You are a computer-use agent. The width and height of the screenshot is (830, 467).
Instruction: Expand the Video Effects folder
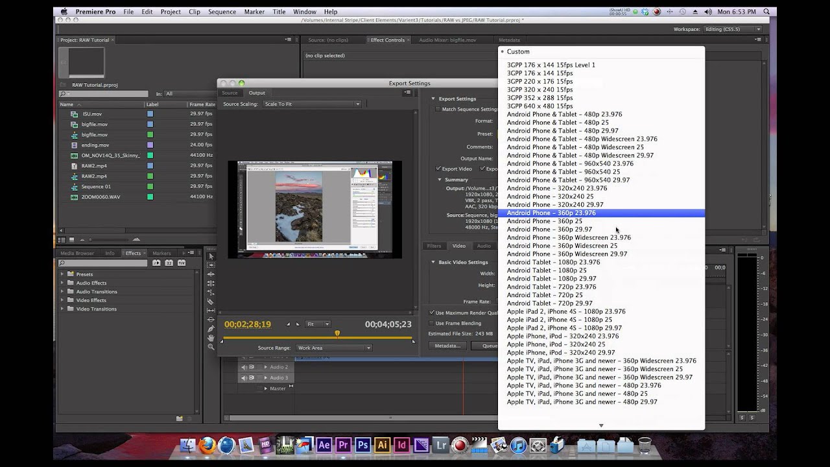point(63,300)
